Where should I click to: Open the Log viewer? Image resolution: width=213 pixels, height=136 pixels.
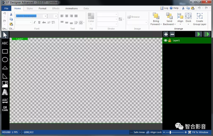click(x=164, y=8)
